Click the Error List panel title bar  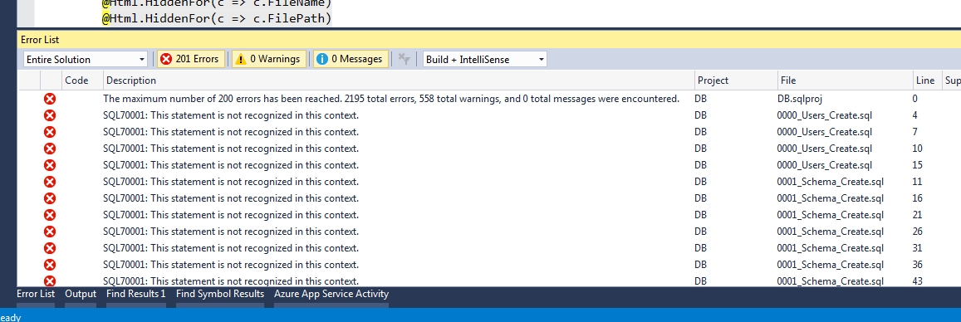point(489,40)
